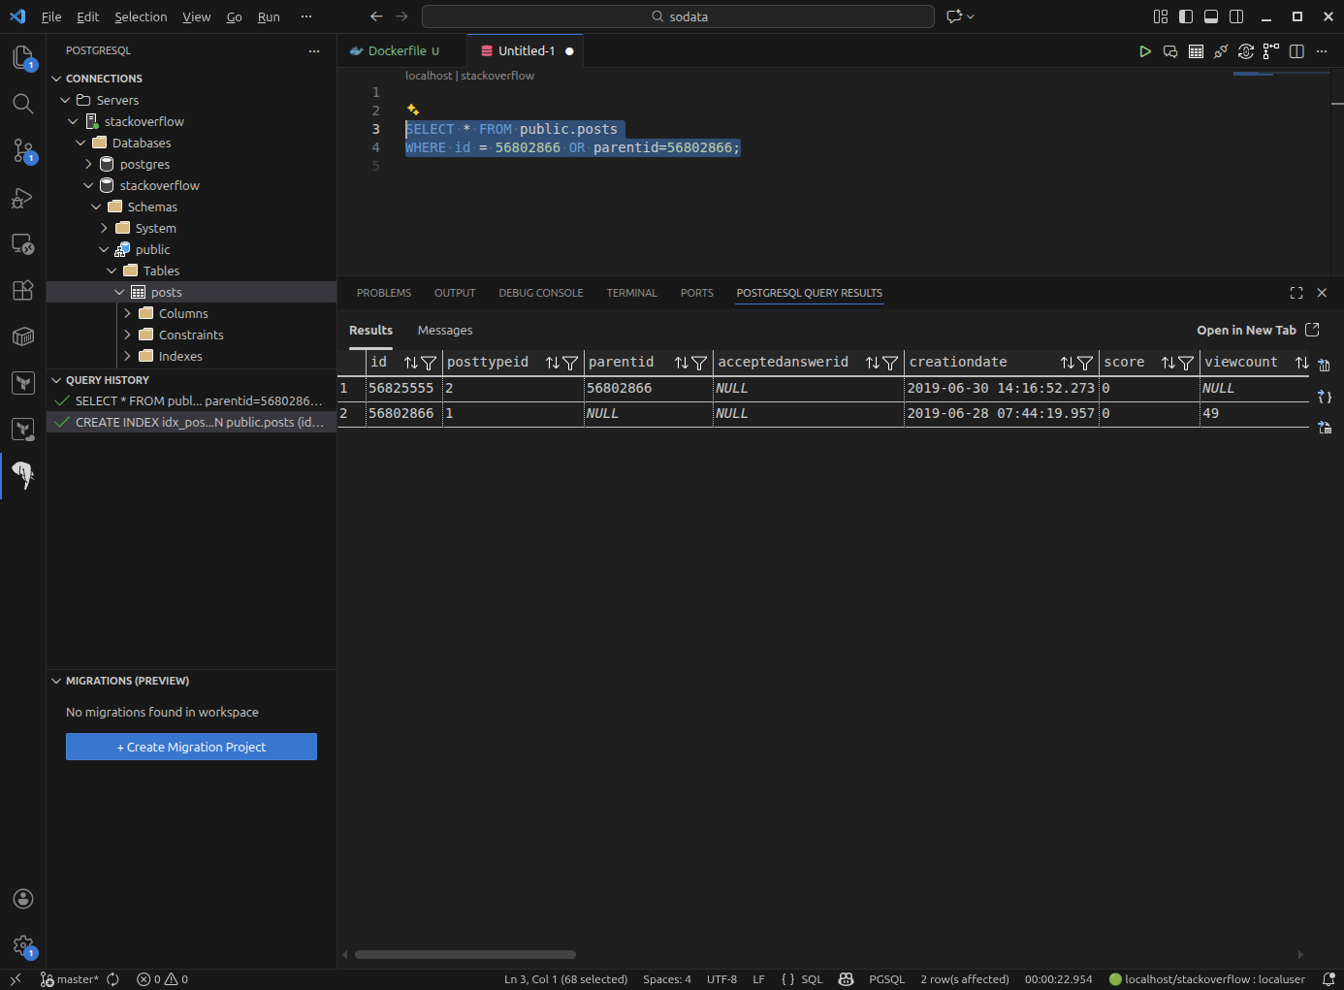Filter the posttypeid column
The image size is (1344, 990).
(570, 363)
